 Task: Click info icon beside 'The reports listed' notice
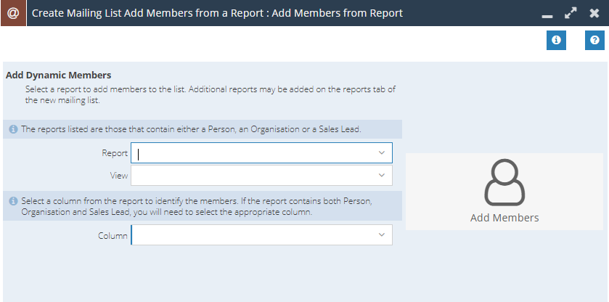point(13,129)
